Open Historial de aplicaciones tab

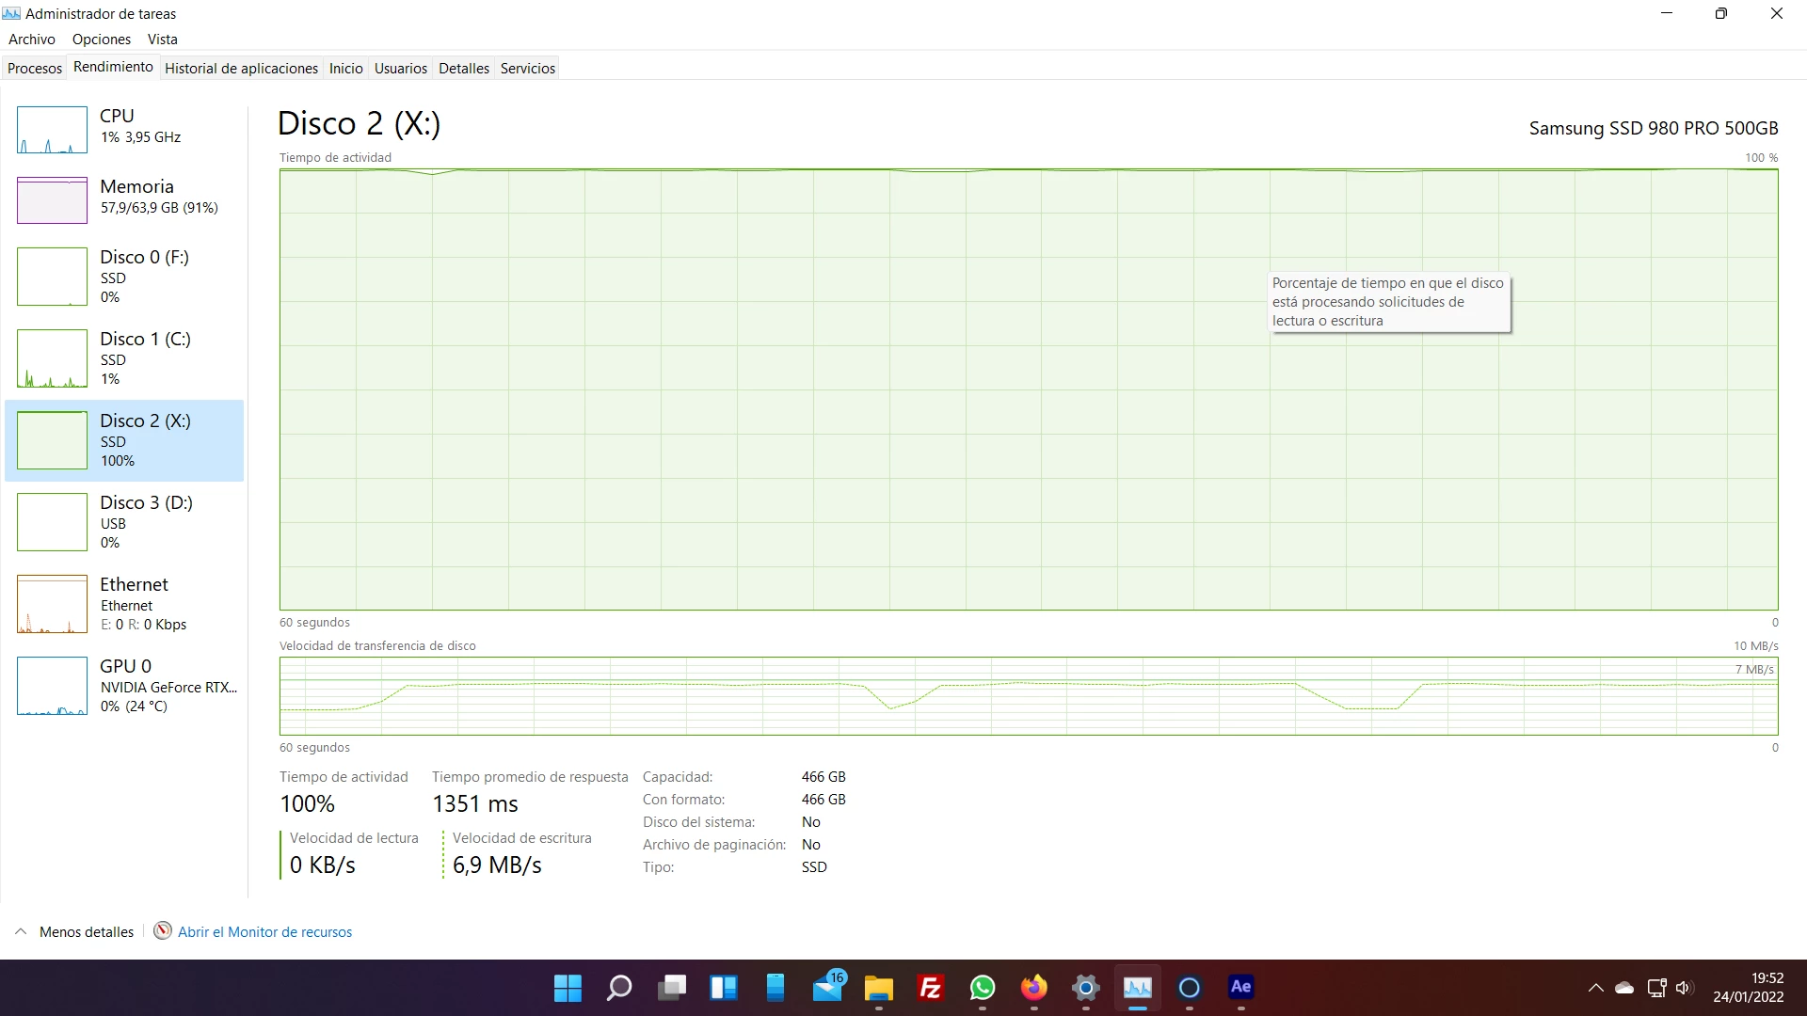pos(241,68)
